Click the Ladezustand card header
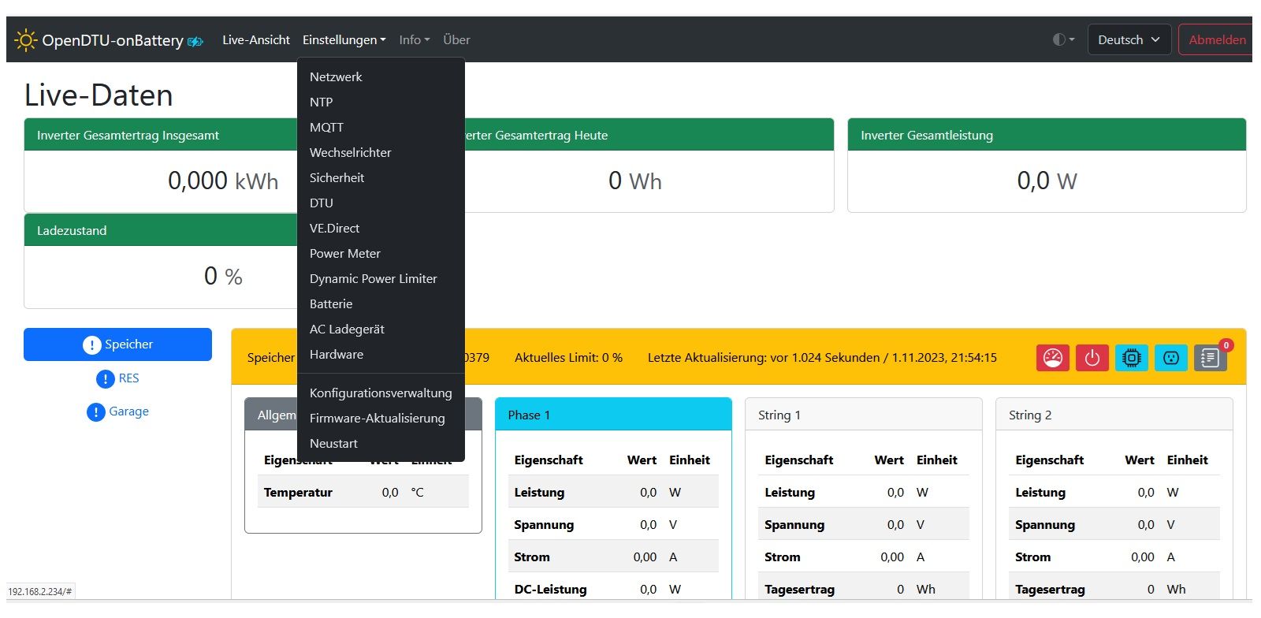This screenshot has height=618, width=1261. (x=161, y=230)
